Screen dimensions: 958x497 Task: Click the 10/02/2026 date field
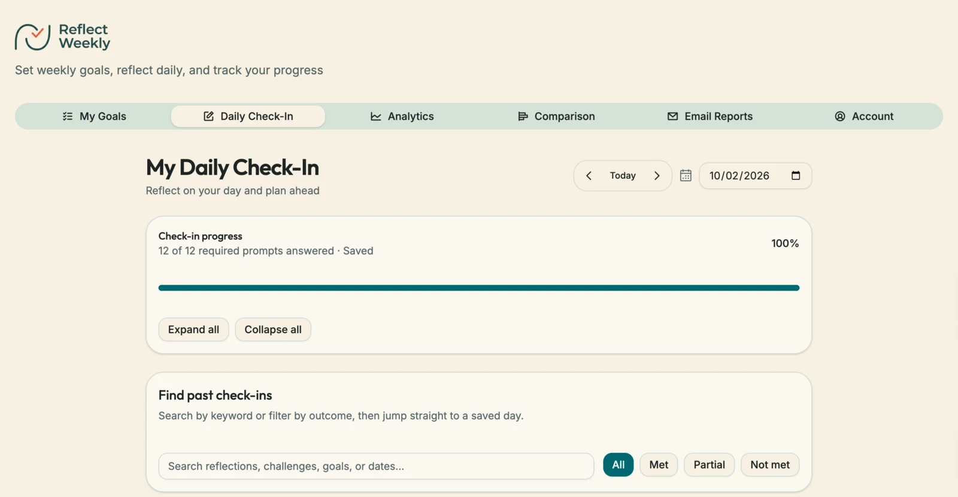(x=756, y=176)
